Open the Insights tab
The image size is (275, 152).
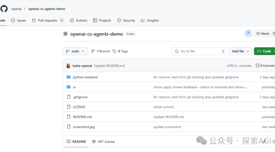150,21
